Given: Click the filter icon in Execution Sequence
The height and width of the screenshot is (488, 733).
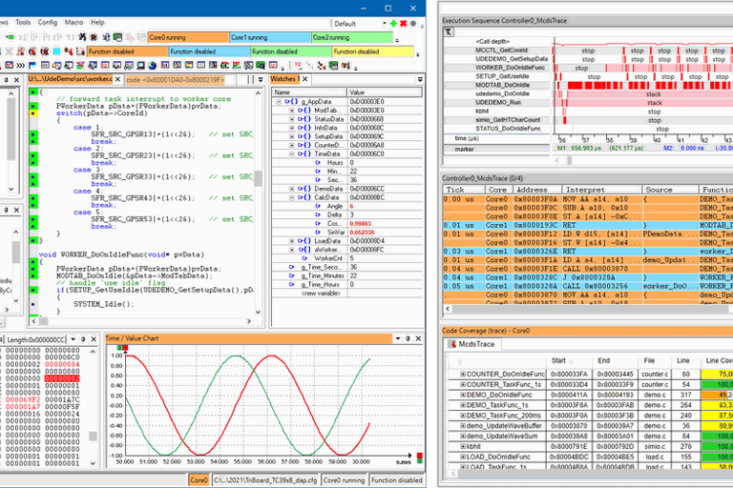Looking at the screenshot, I should (x=449, y=31).
